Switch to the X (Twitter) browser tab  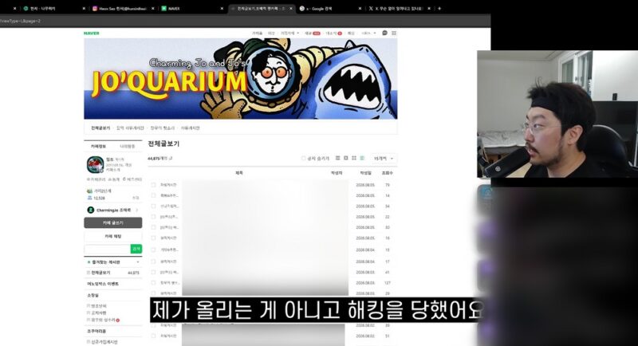click(398, 9)
